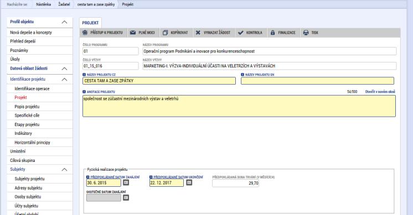
Task: Click the Finalizace lock icon
Action: 272,33
